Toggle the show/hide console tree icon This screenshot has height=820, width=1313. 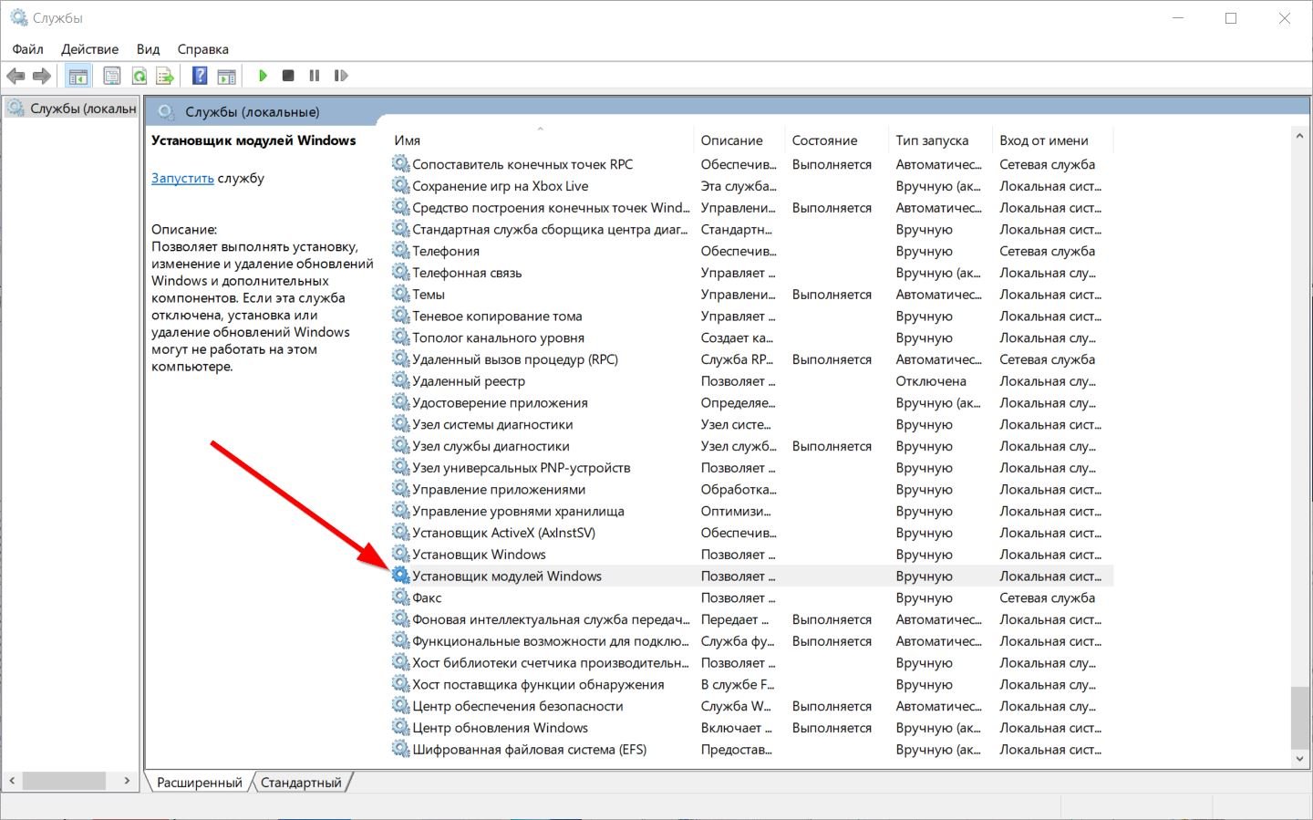click(x=78, y=76)
